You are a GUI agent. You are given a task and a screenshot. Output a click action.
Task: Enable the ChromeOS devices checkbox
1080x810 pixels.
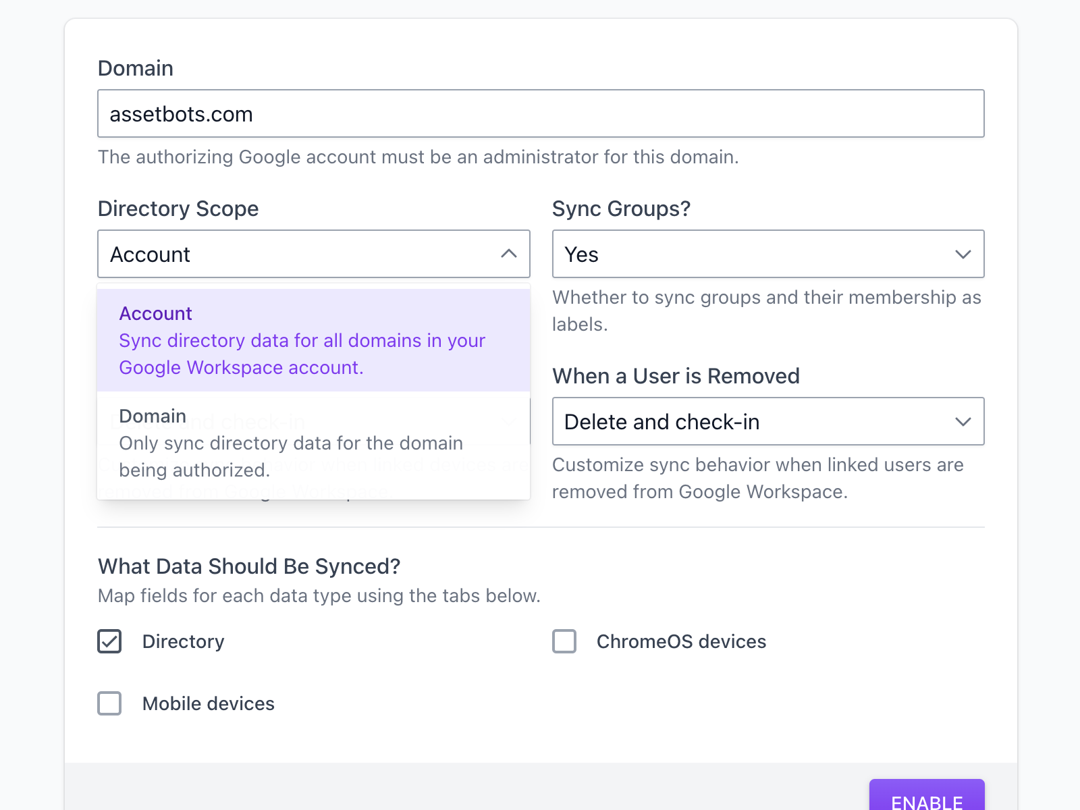pyautogui.click(x=564, y=641)
